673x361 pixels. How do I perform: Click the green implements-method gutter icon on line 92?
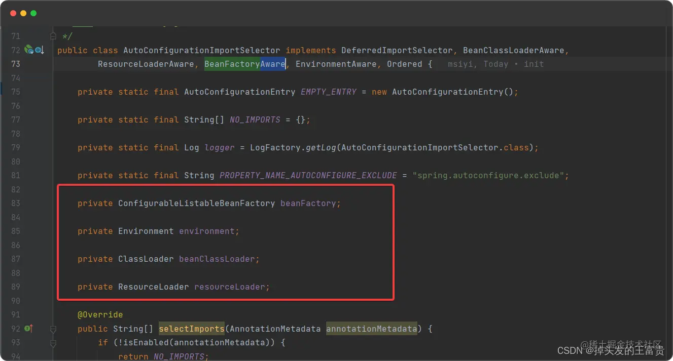(x=29, y=329)
